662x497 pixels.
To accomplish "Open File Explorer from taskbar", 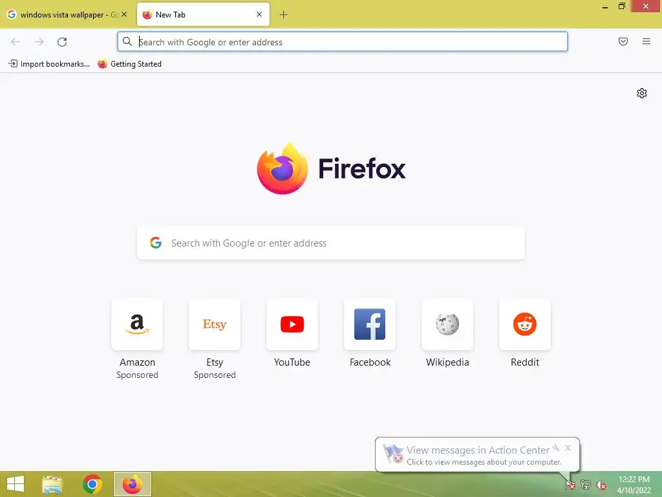I will [x=52, y=484].
